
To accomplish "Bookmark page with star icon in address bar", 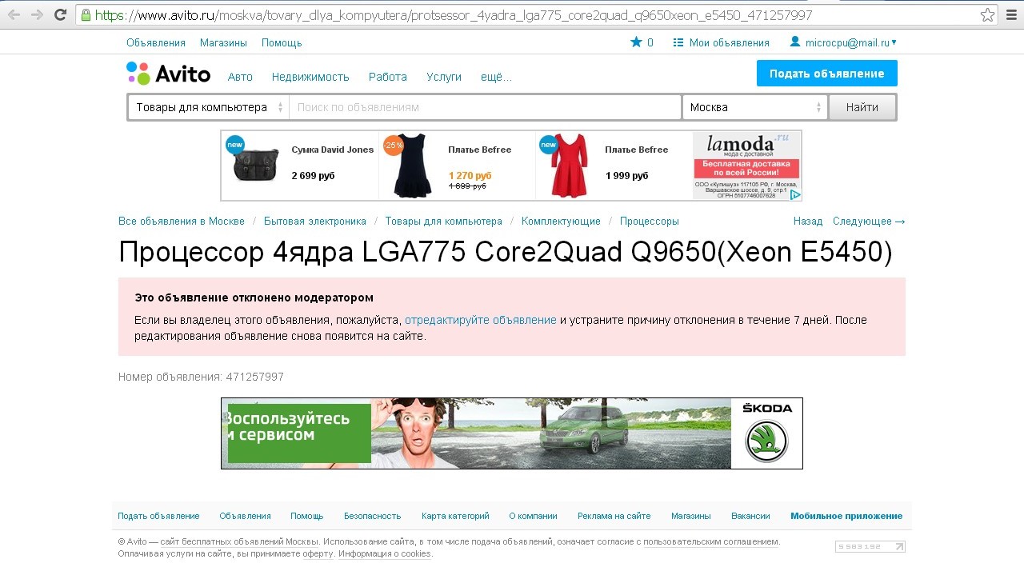I will click(987, 14).
